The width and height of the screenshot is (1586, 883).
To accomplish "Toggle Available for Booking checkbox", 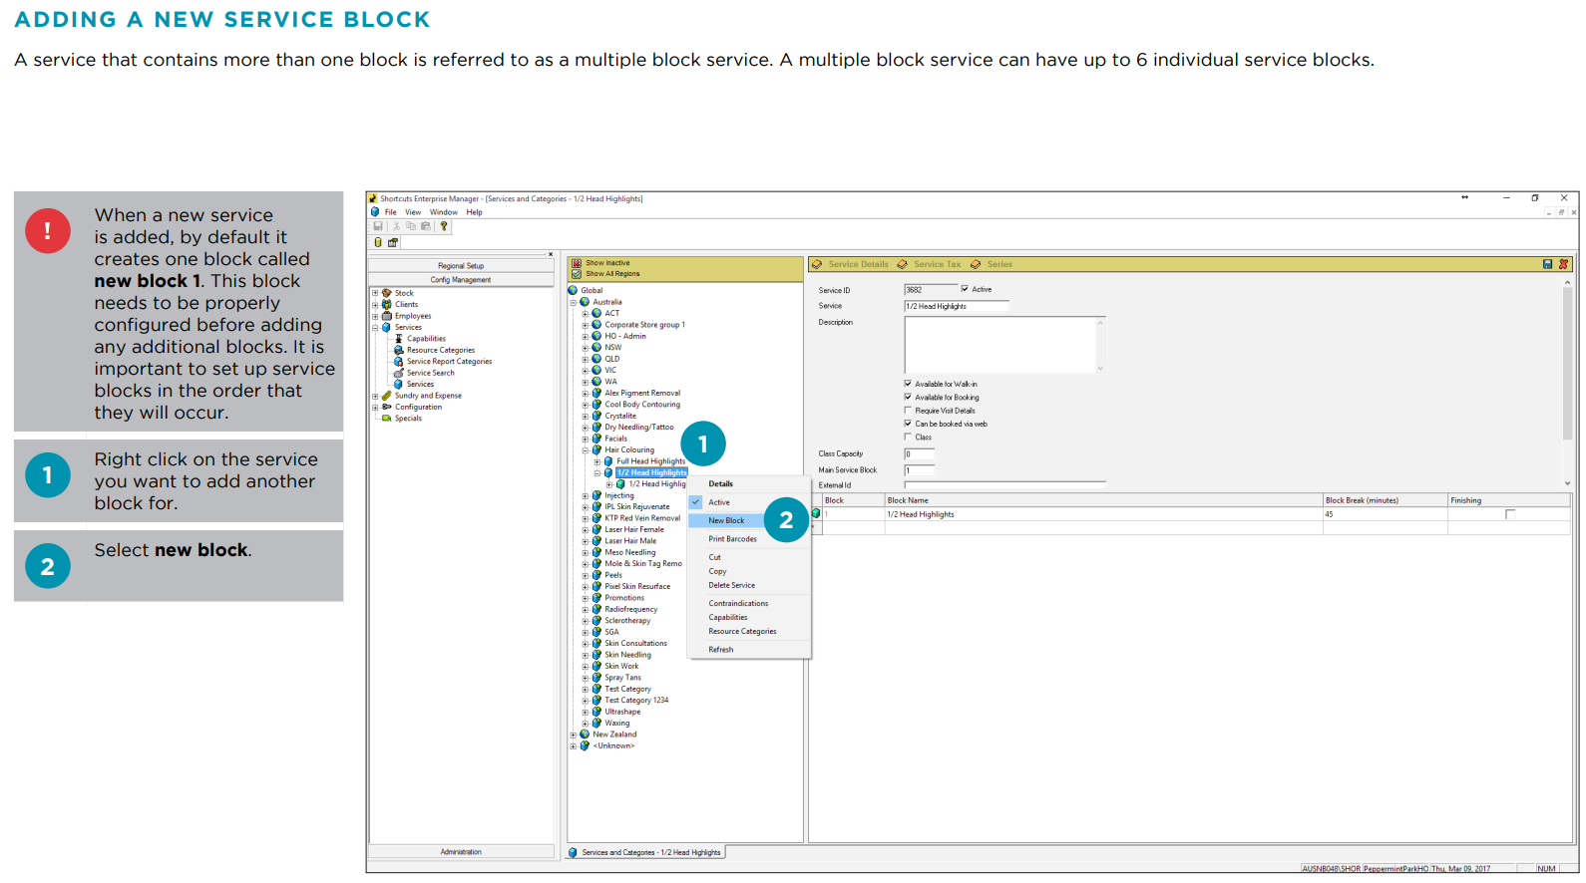I will point(908,397).
